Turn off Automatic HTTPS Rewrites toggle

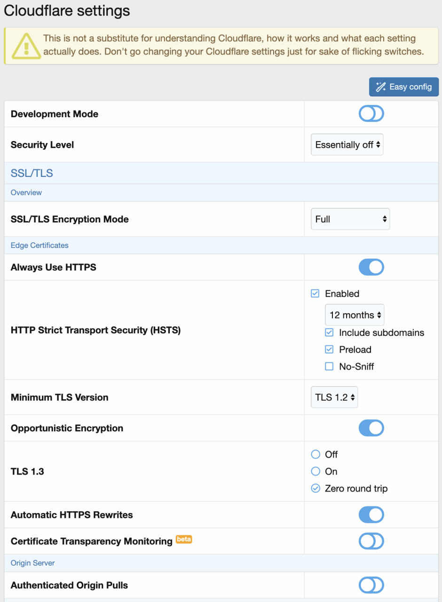click(371, 515)
